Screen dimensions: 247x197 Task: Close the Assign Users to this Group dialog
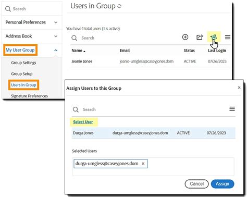[239, 88]
